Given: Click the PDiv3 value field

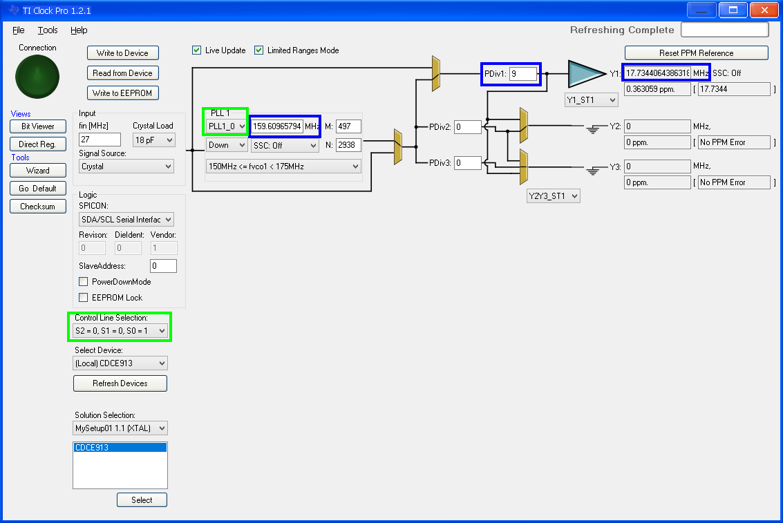Looking at the screenshot, I should click(468, 162).
